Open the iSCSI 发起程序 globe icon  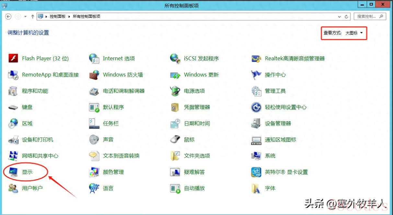tap(175, 59)
